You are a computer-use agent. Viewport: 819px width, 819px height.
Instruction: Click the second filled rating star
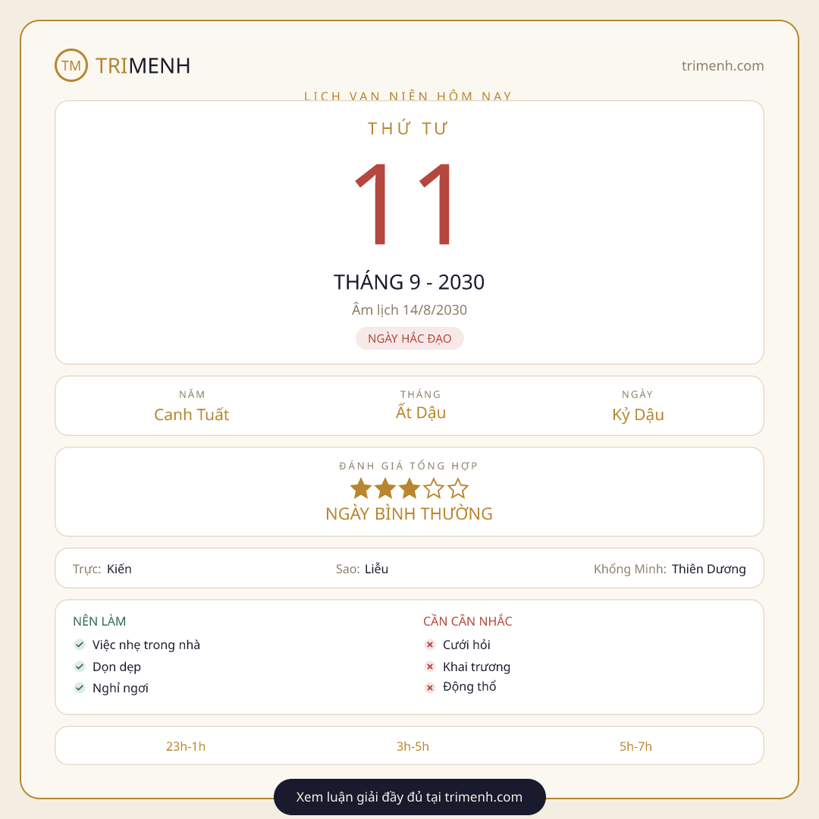pos(385,489)
